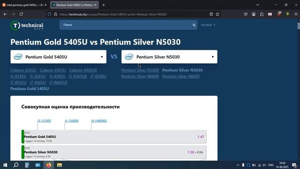Screen dimensions: 300x169
Task: Click the browser forward arrow
Action: click(13, 14)
